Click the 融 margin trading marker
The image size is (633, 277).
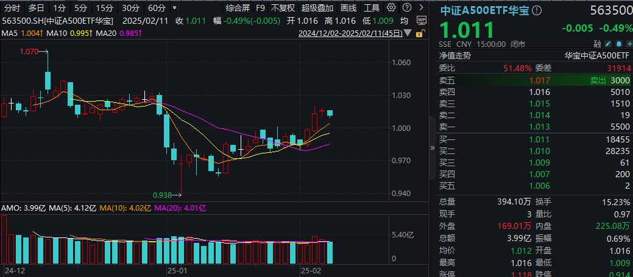pos(596,44)
